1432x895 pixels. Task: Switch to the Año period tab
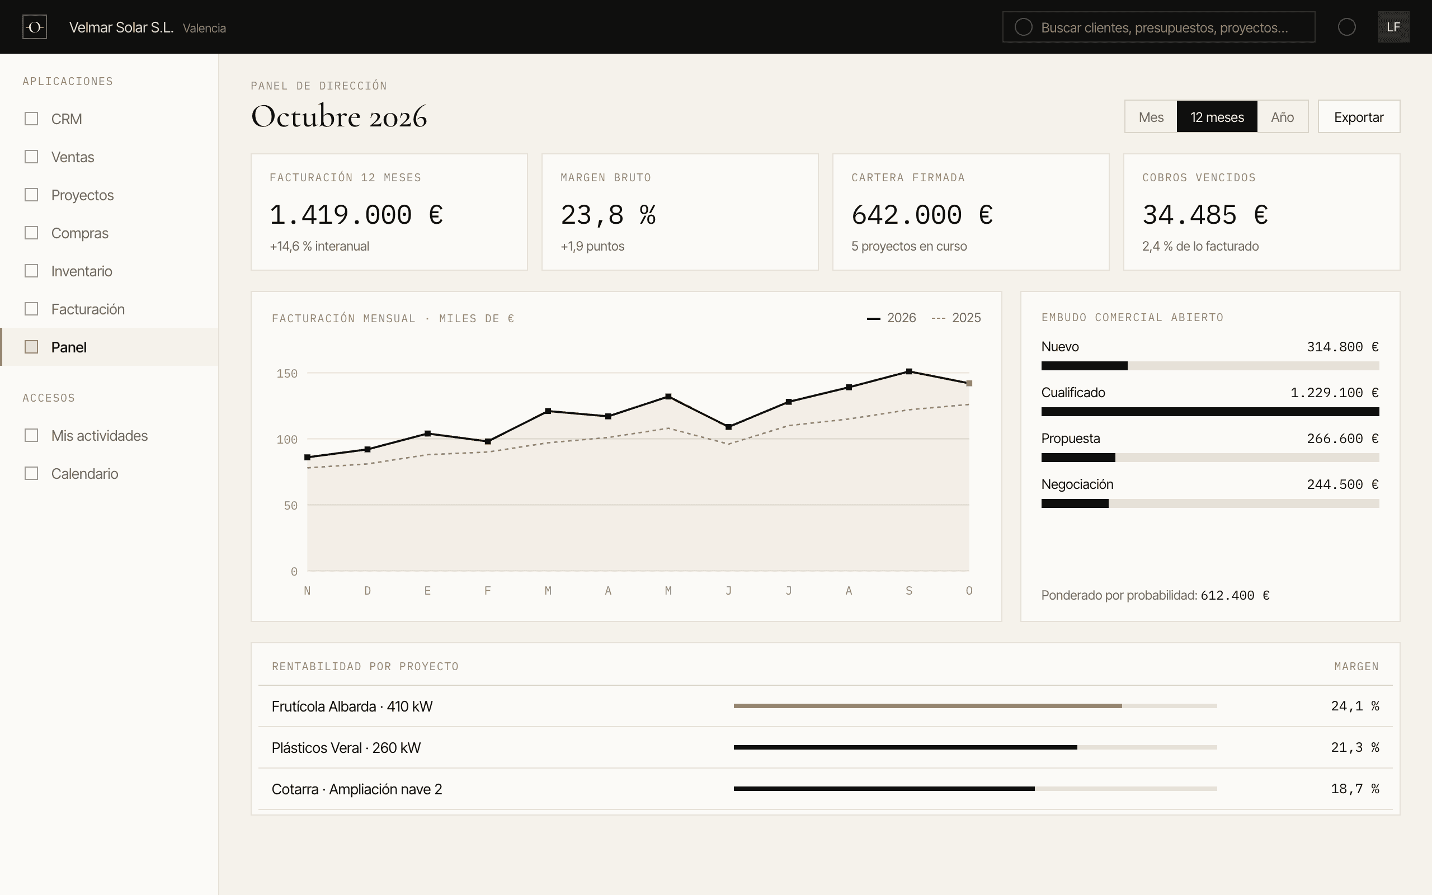tap(1282, 116)
